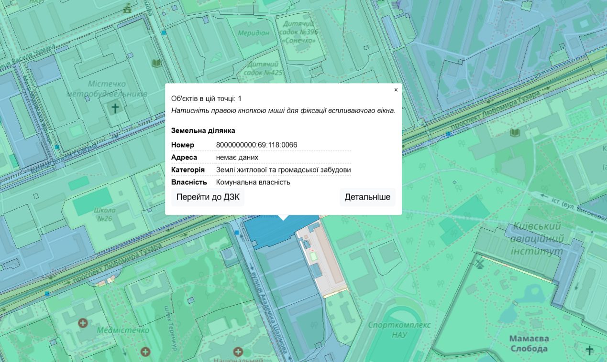The height and width of the screenshot is (362, 607).
Task: Click the Перейти до ДЗК button
Action: click(208, 197)
